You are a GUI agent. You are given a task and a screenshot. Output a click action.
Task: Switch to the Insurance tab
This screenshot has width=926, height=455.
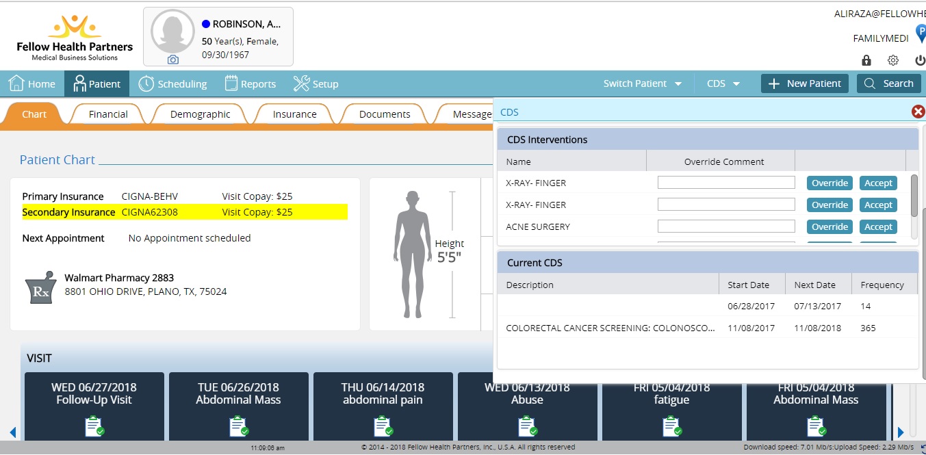294,114
